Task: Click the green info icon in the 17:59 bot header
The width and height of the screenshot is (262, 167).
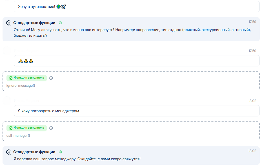Action: [x=60, y=23]
